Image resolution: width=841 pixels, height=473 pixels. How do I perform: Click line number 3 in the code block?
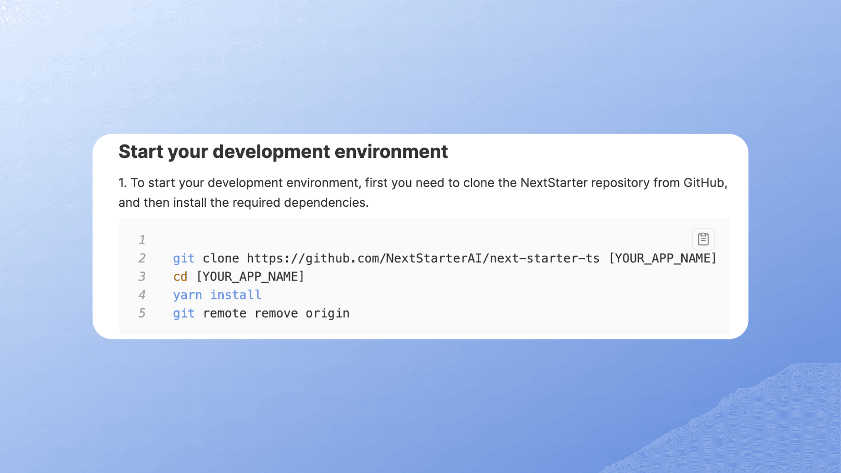tap(142, 277)
